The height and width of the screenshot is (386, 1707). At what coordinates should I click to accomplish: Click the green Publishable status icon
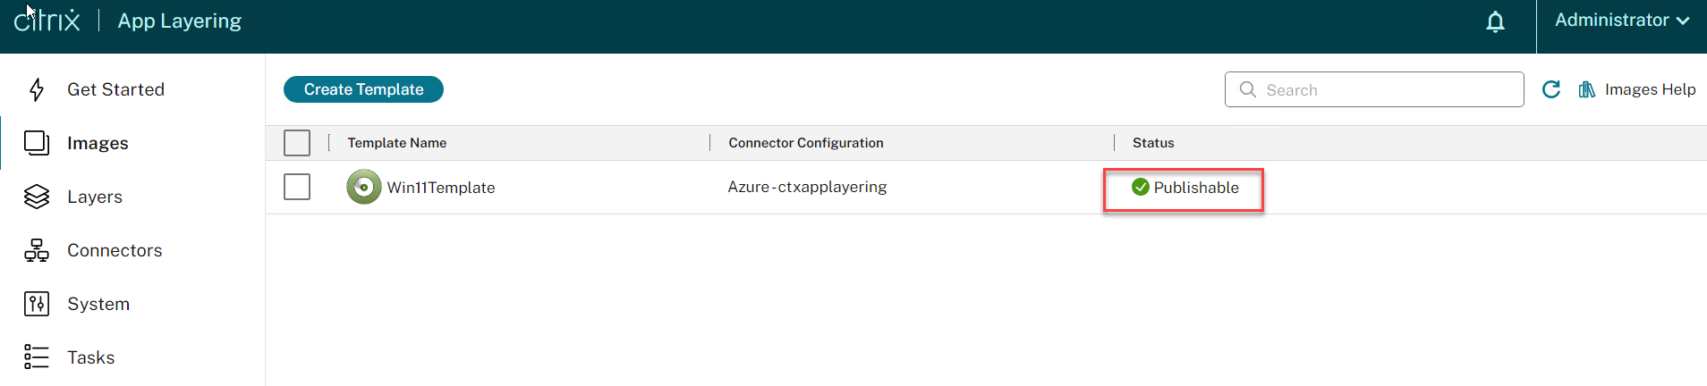point(1141,187)
